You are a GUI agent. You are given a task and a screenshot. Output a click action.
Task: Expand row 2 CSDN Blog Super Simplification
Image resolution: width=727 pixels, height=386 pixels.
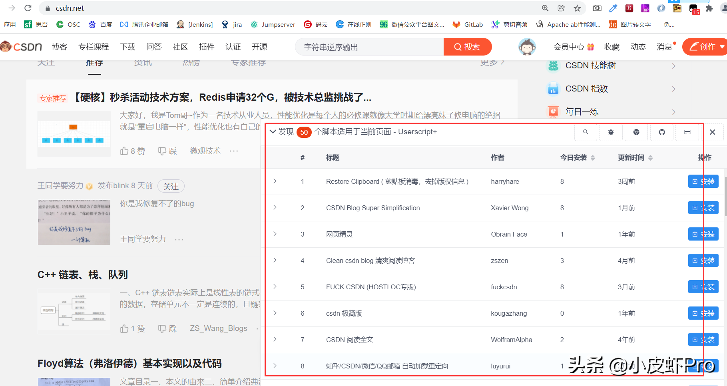click(x=275, y=207)
